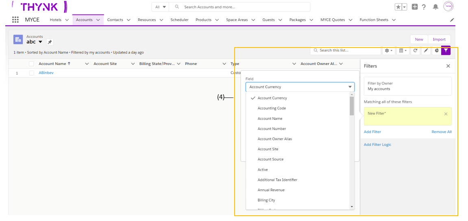Screen dimensions: 468x221
Task: Refresh the accounts list
Action: [x=415, y=50]
